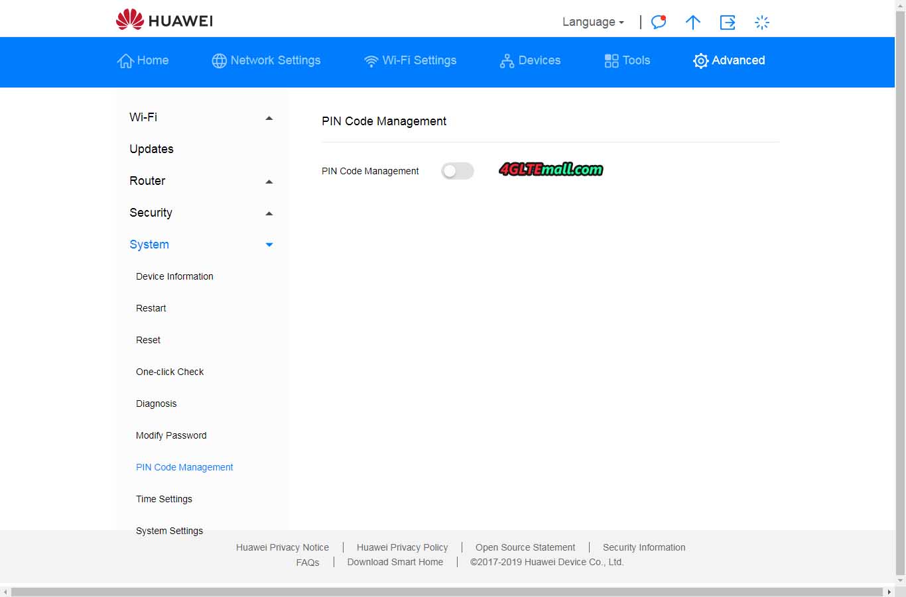Click the logout icon in header
The width and height of the screenshot is (906, 597).
pos(728,23)
